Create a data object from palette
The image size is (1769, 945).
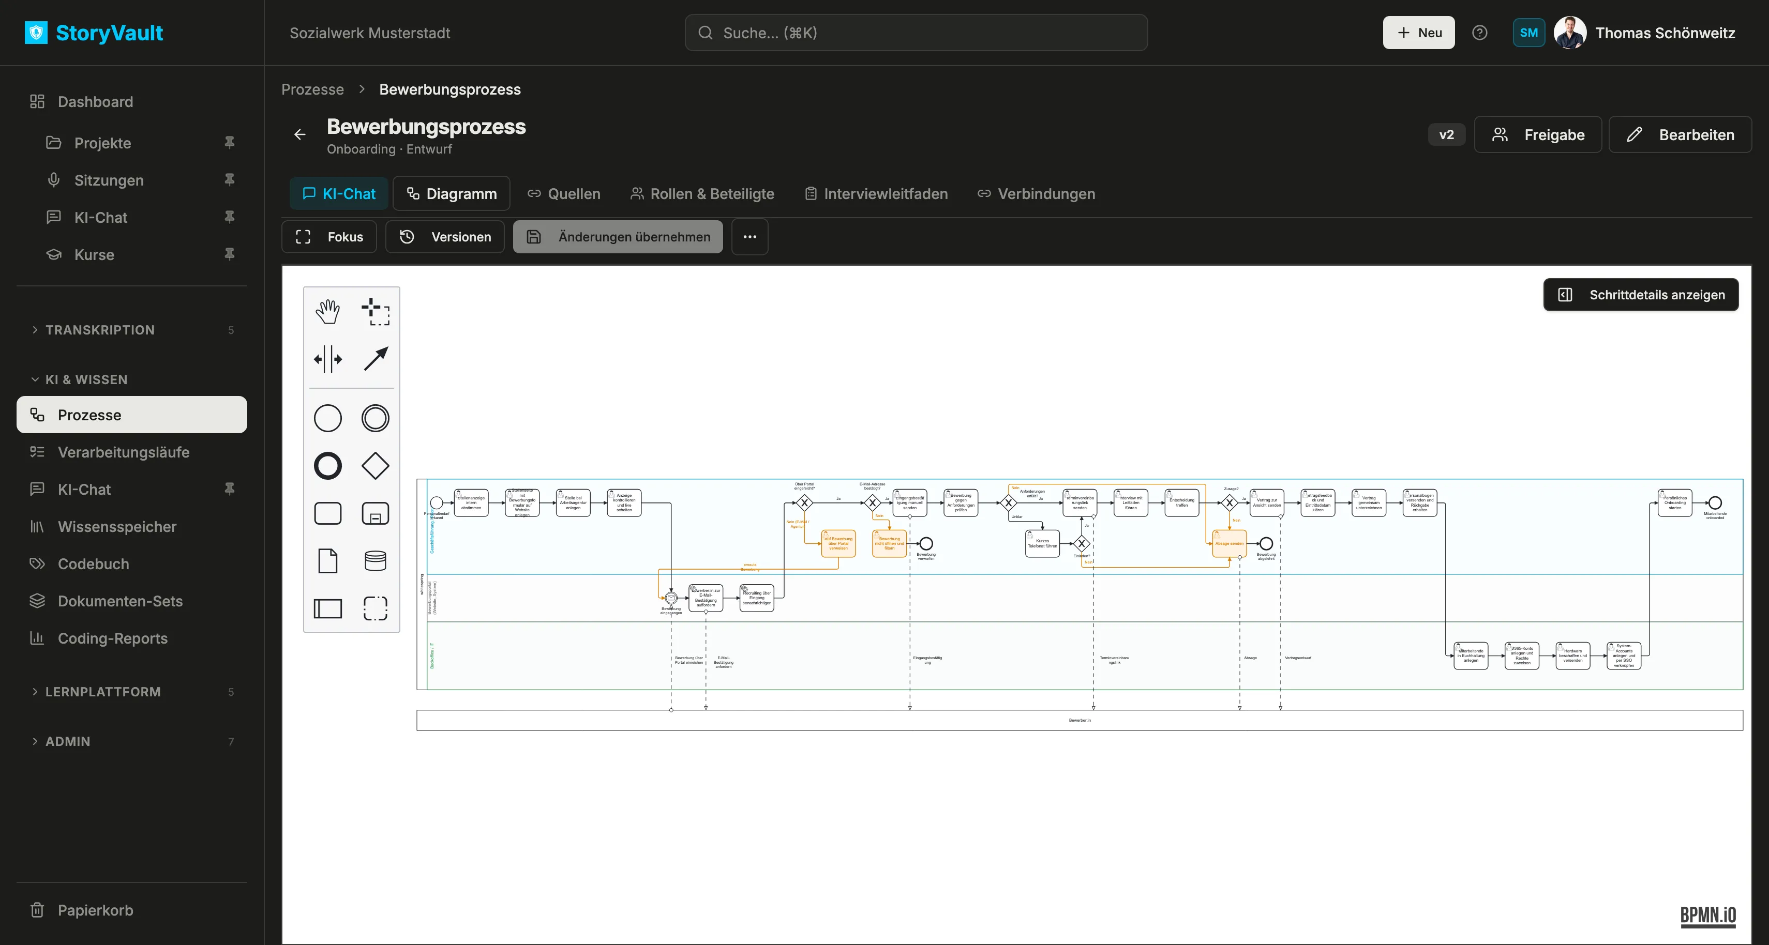pyautogui.click(x=327, y=561)
